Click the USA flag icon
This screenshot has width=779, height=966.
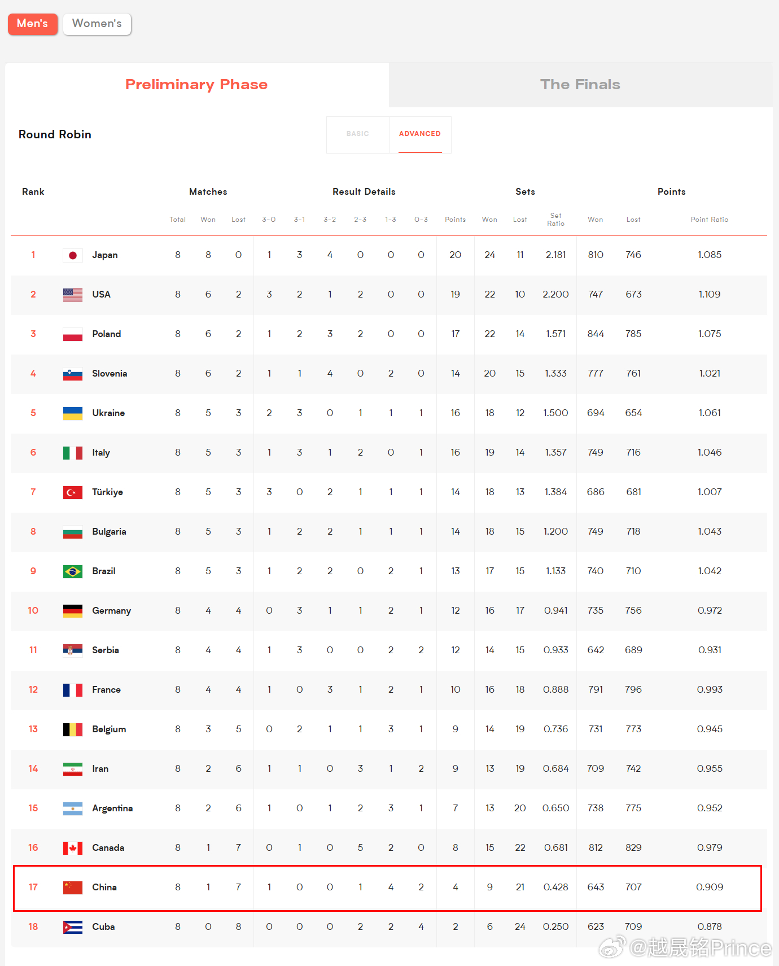(73, 295)
